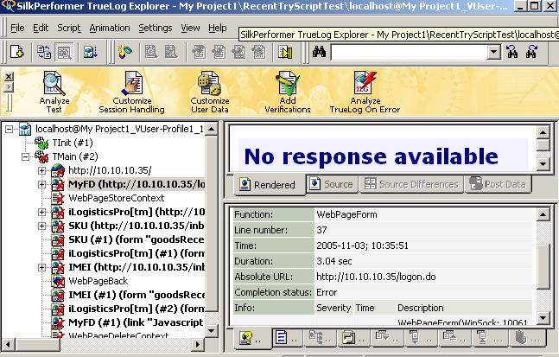Select MyFD (#1) (link "Javascript row
559x357 pixels.
[137, 322]
